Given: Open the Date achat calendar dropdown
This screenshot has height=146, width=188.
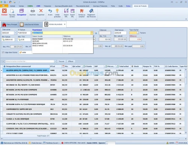Looking at the screenshot, I should tap(15, 33).
